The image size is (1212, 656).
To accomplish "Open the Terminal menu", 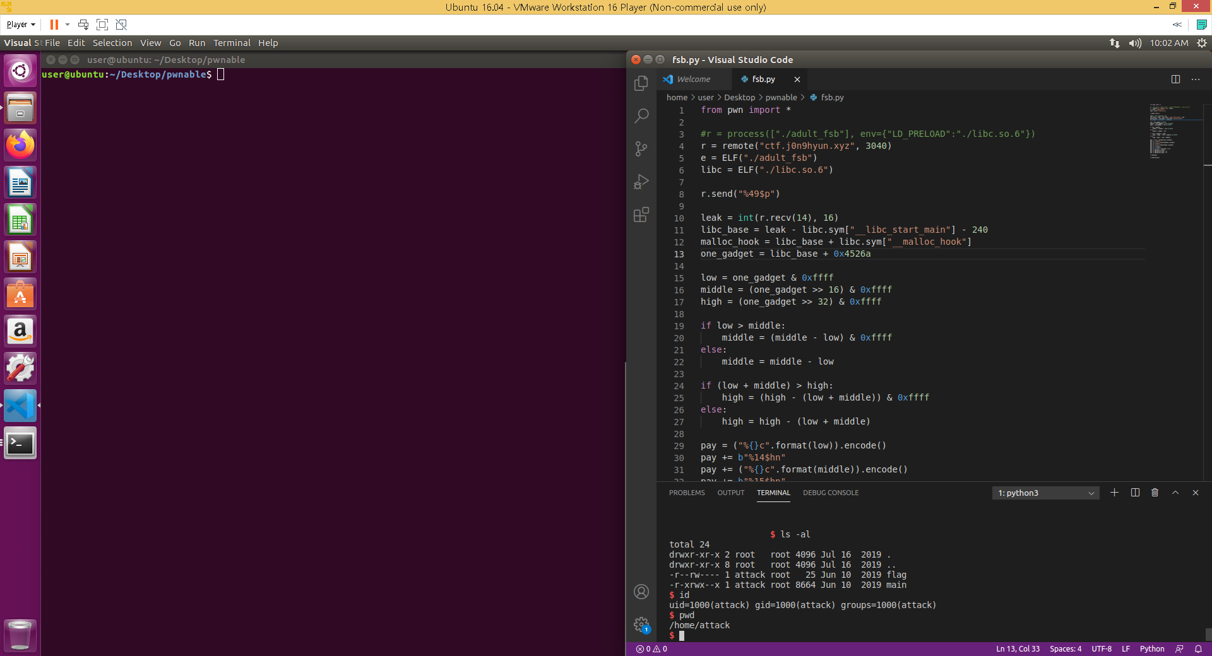I will (x=232, y=43).
